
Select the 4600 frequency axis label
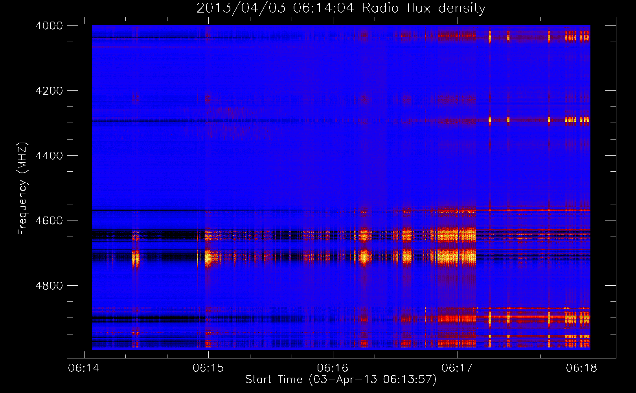49,220
